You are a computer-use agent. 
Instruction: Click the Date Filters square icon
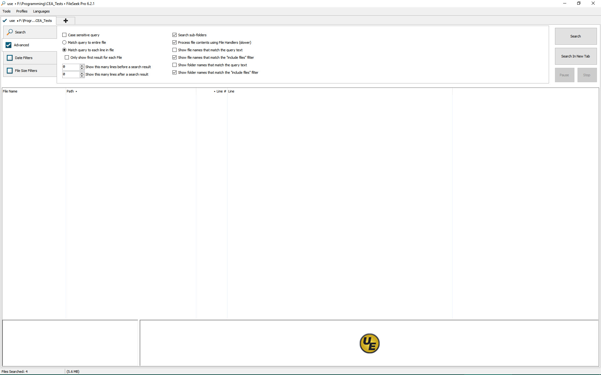[10, 58]
